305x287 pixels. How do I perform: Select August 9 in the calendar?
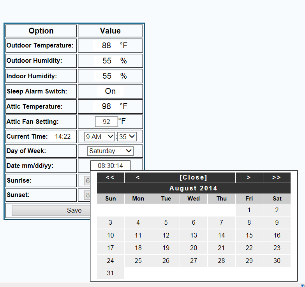click(x=277, y=223)
